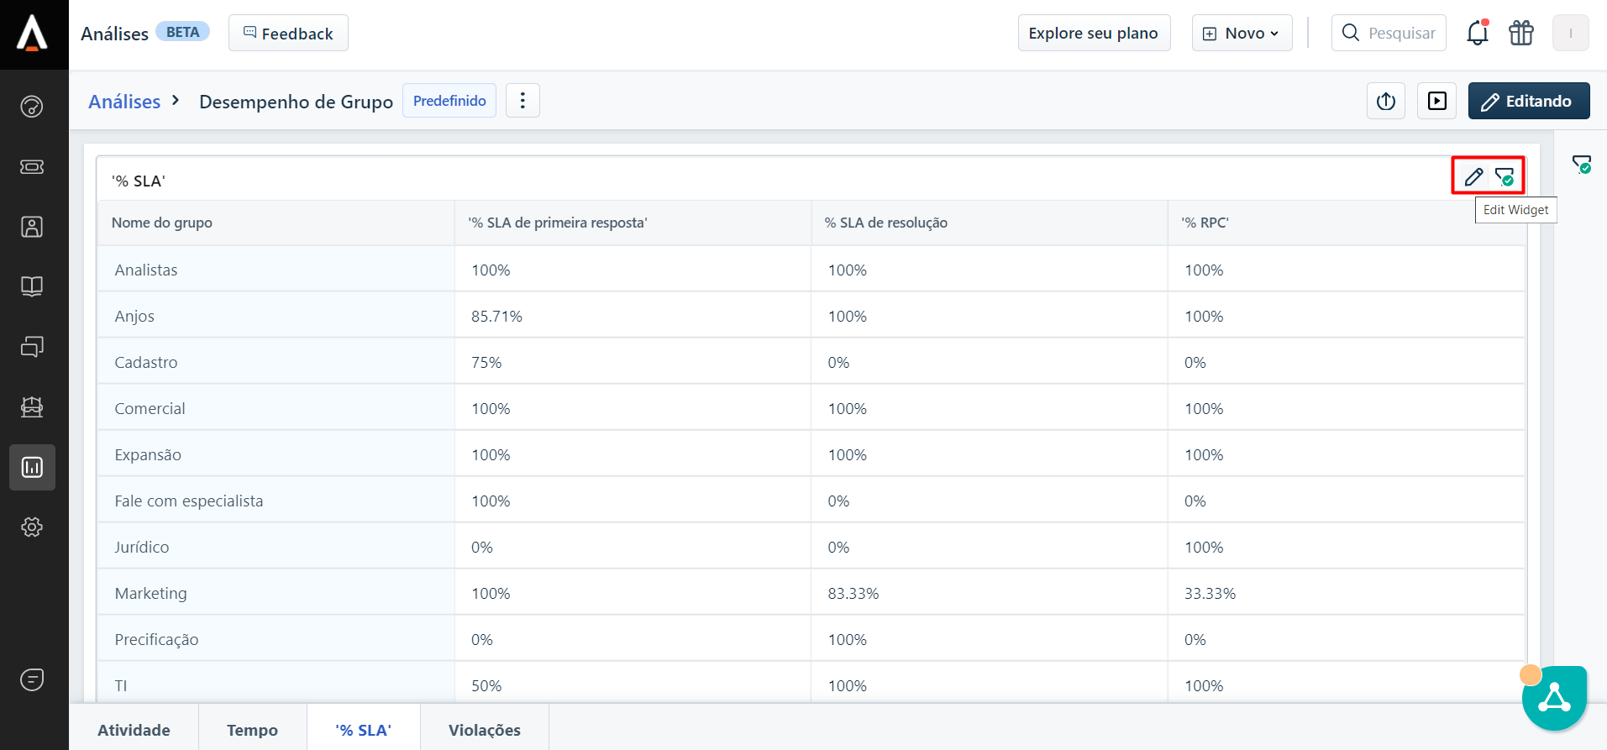
Task: Open the notifications bell icon
Action: [1477, 34]
